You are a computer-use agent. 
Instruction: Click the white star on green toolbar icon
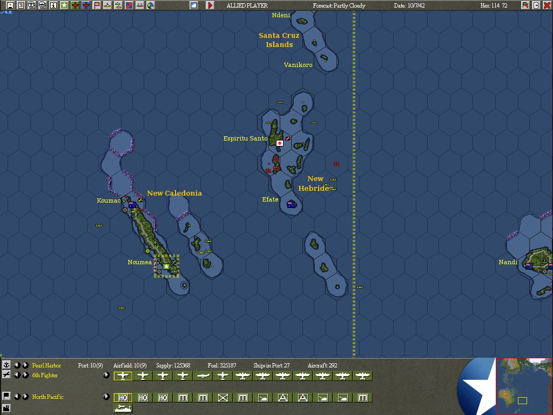(64, 5)
